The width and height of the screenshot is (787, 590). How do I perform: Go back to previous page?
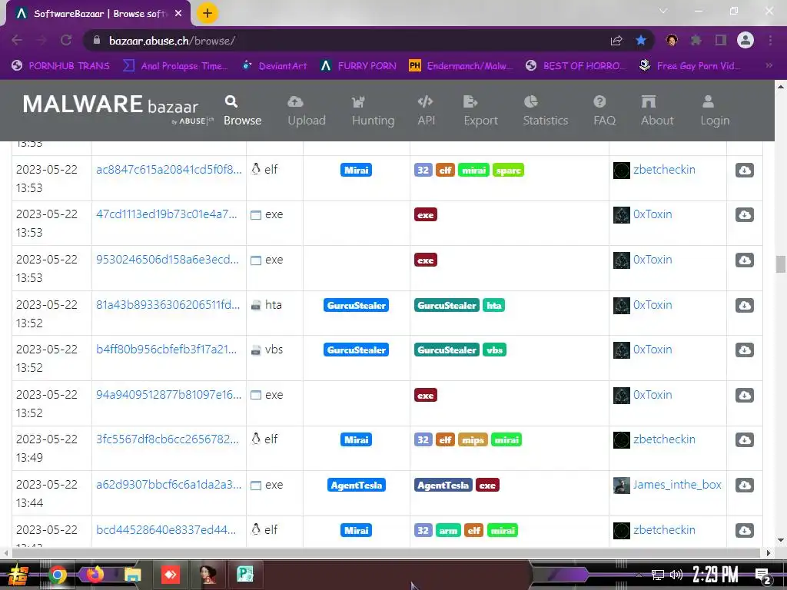click(x=17, y=40)
